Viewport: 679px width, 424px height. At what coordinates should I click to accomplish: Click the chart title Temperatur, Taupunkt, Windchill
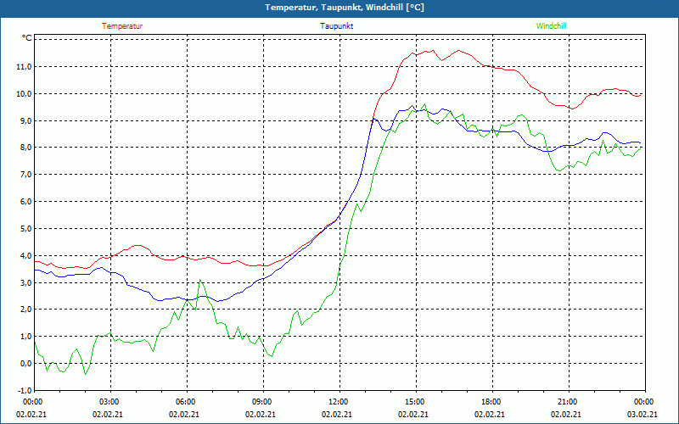click(345, 8)
